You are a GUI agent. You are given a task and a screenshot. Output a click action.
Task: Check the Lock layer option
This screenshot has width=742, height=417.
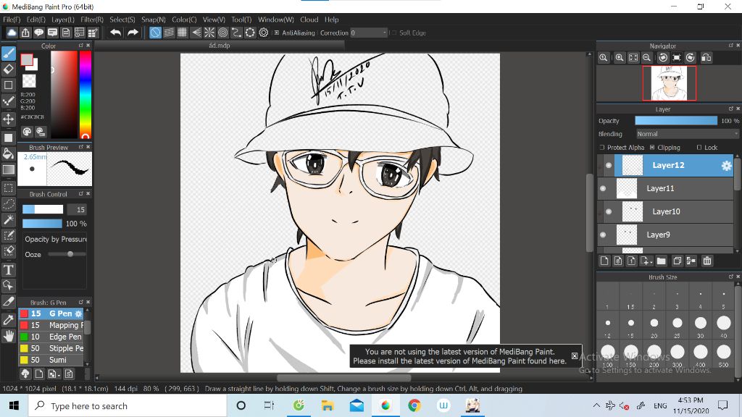(699, 148)
